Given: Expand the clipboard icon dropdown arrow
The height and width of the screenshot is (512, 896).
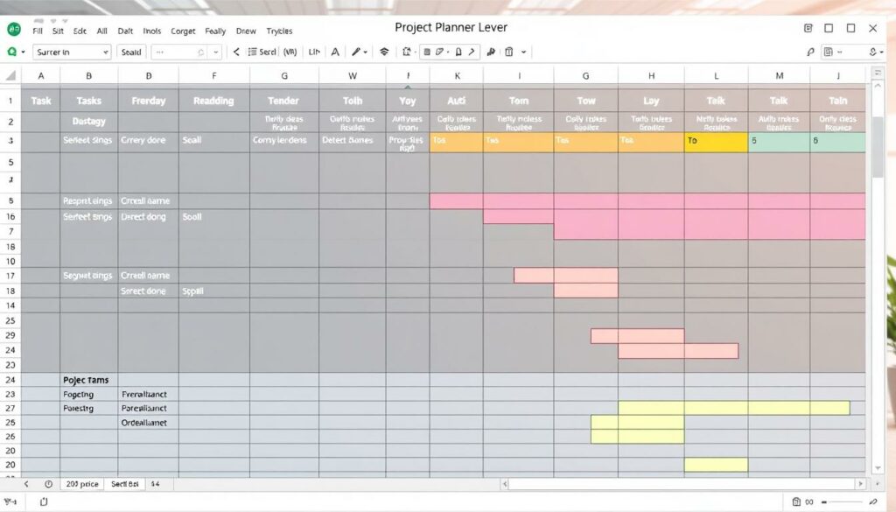Looking at the screenshot, I should 523,52.
